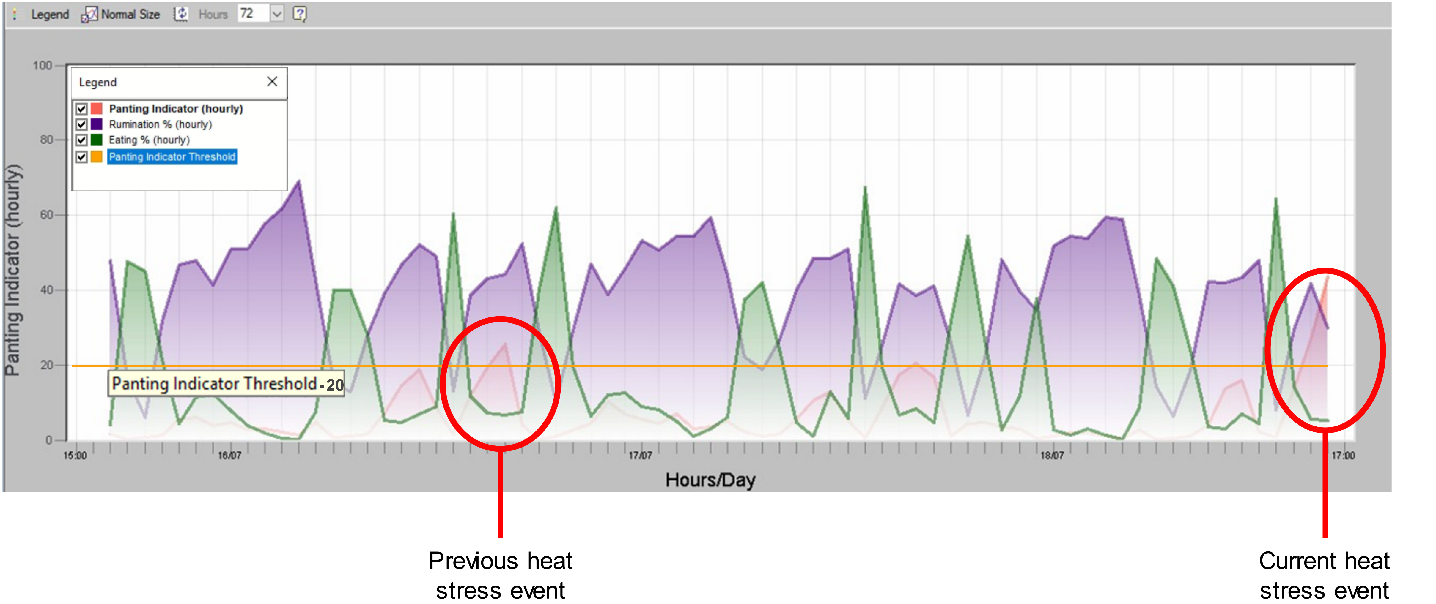Toggle Eating % (hourly) checkbox
Viewport: 1436px width, 604px height.
82,140
